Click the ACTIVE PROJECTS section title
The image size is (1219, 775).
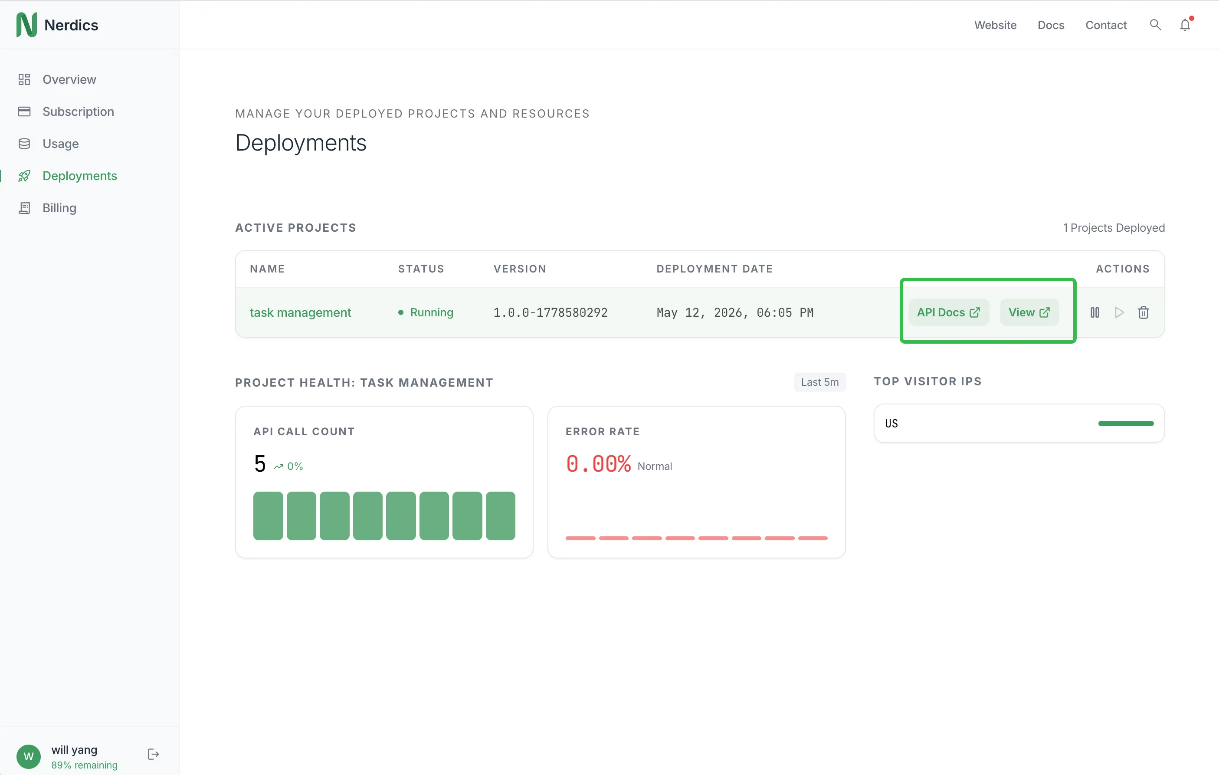(x=295, y=228)
